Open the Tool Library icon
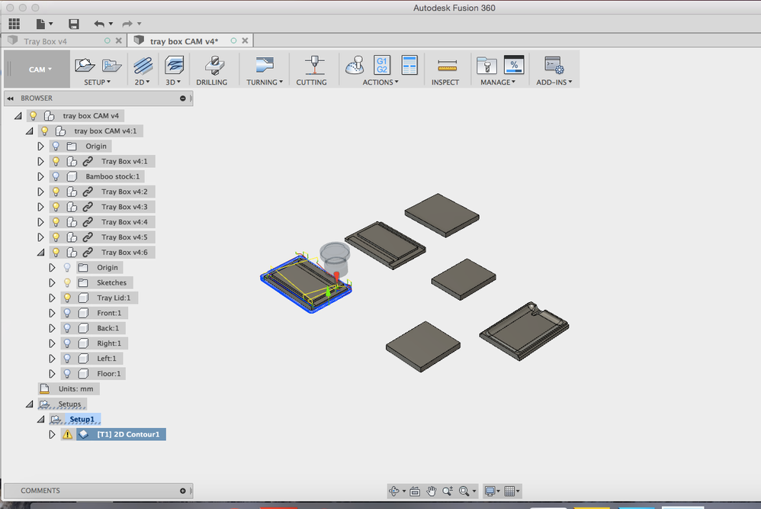 [486, 65]
